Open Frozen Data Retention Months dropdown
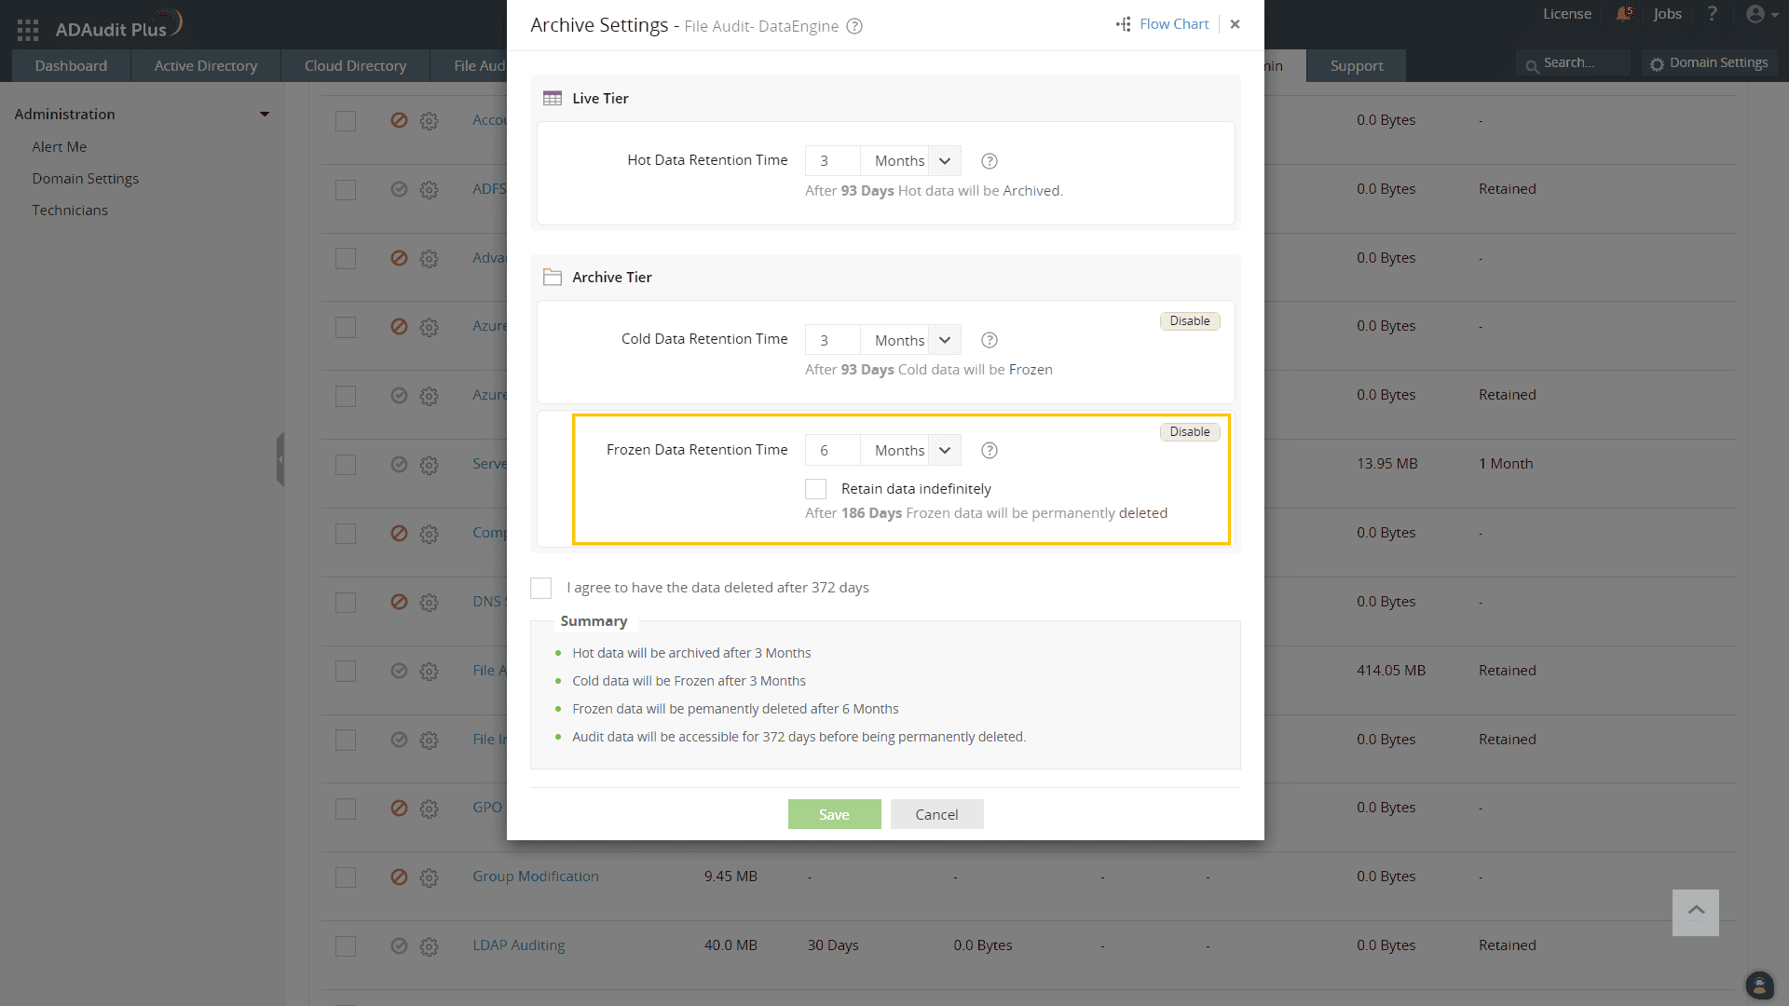Image resolution: width=1789 pixels, height=1006 pixels. click(910, 451)
